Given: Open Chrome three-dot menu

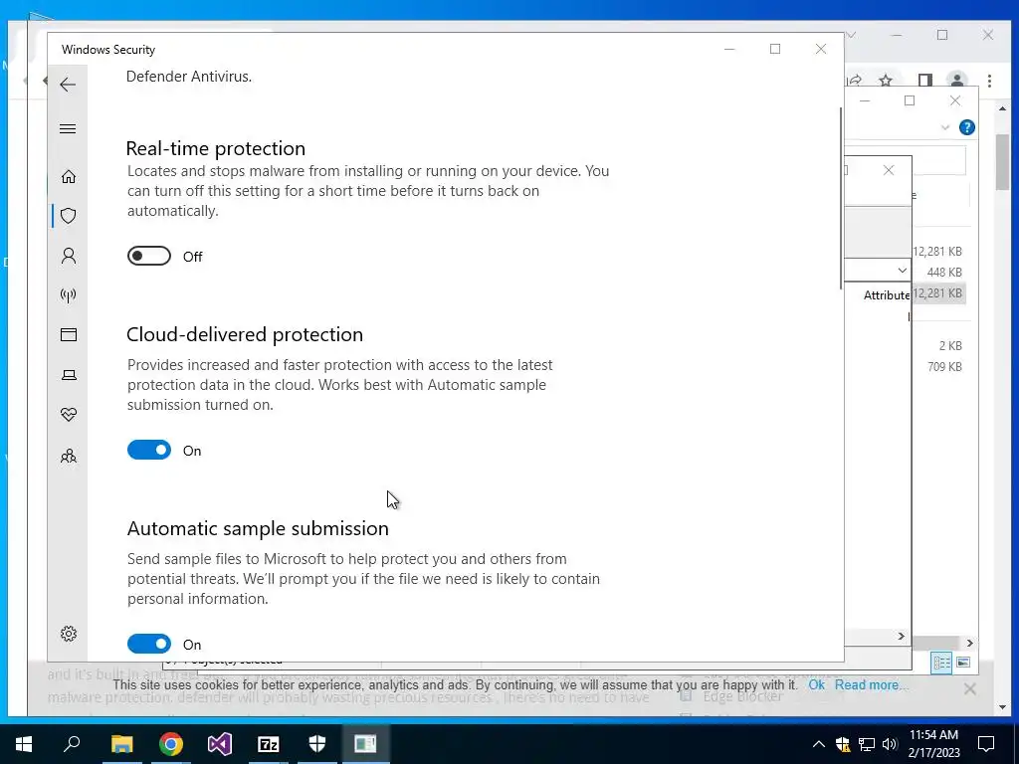Looking at the screenshot, I should click(989, 81).
